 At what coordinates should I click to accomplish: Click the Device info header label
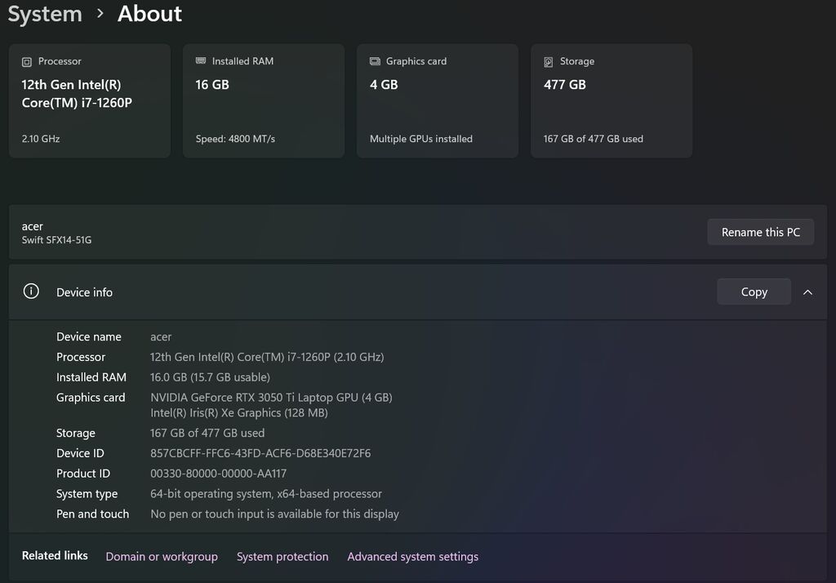tap(84, 292)
